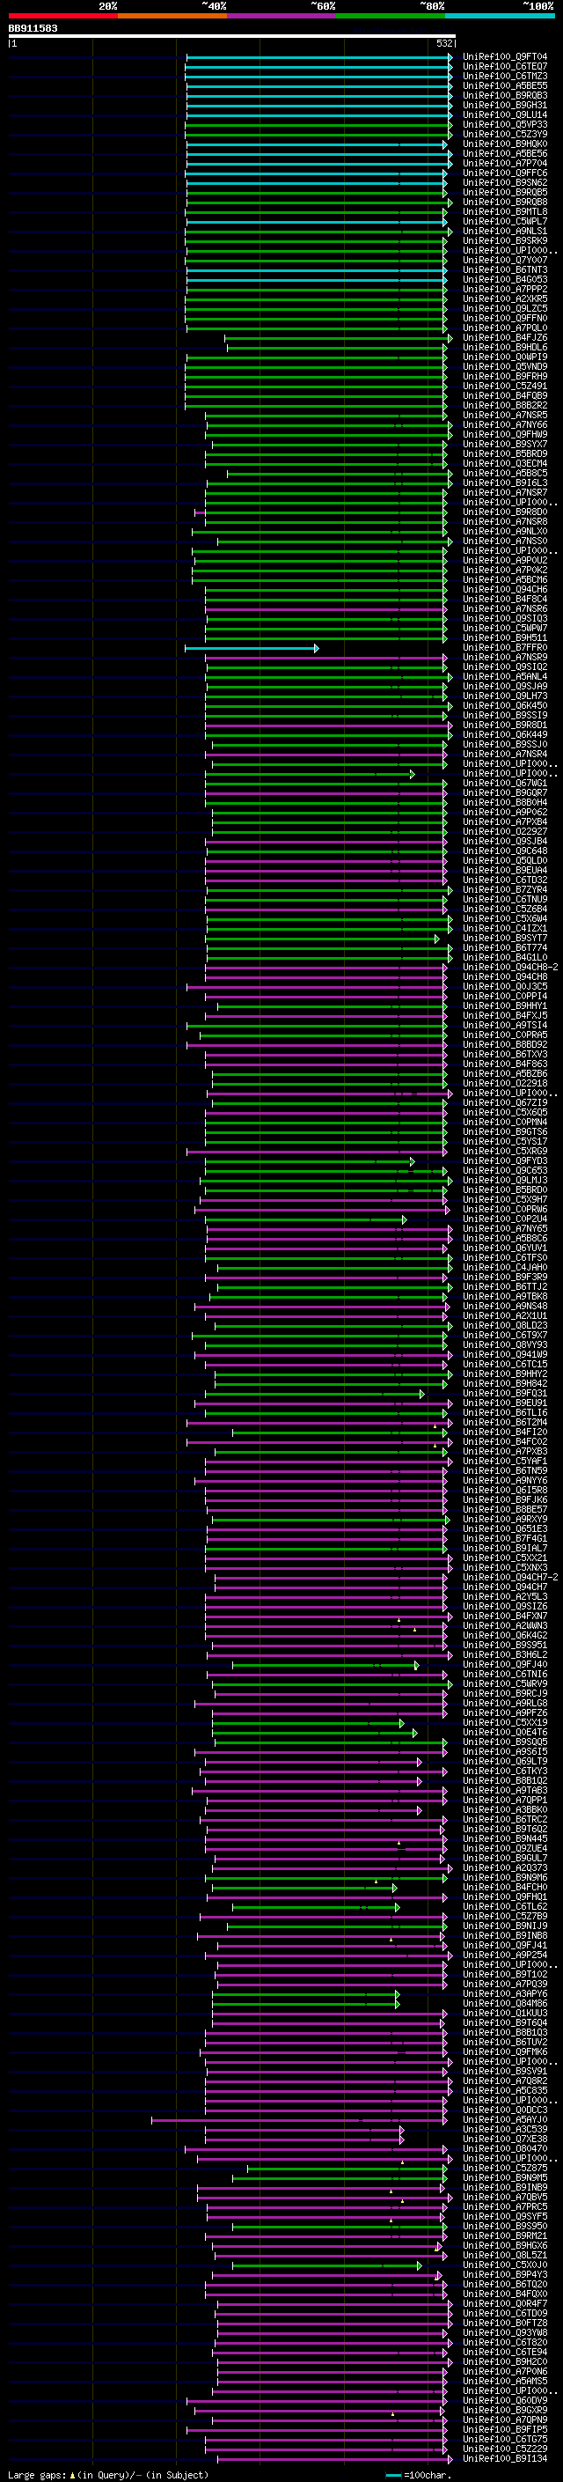The width and height of the screenshot is (563, 2482).
Task: Select the UniRef100_Q67WG1 label
Action: pyautogui.click(x=504, y=784)
